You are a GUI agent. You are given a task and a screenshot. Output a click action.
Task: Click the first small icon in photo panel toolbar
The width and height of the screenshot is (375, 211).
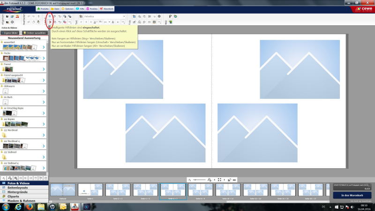pos(4,178)
